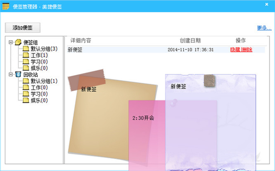
Task: Click the 添加便签 button
Action: (x=22, y=28)
